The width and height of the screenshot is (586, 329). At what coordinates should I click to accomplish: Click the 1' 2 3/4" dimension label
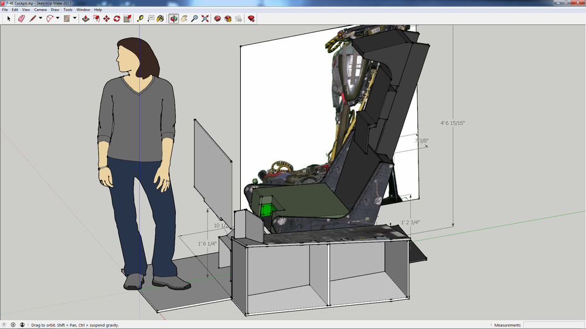click(410, 222)
